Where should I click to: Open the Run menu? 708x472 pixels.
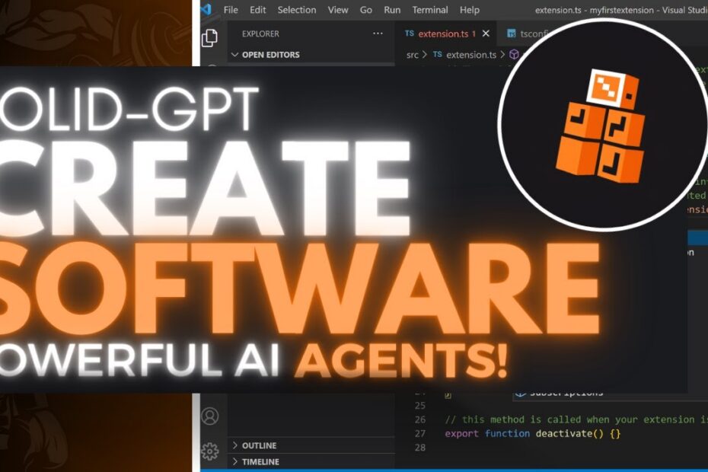point(392,10)
